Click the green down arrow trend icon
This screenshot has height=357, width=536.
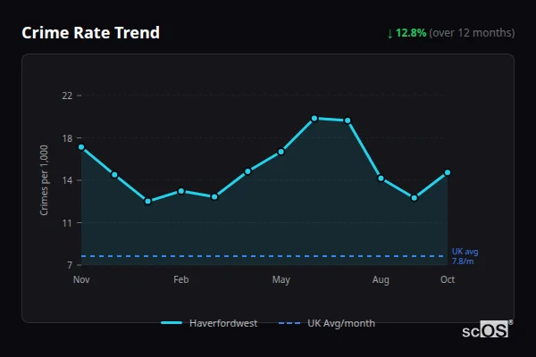coord(389,34)
